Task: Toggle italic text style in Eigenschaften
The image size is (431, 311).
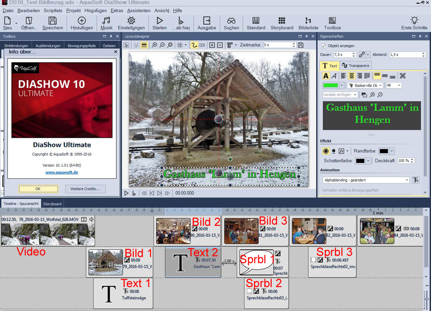Action: click(334, 76)
